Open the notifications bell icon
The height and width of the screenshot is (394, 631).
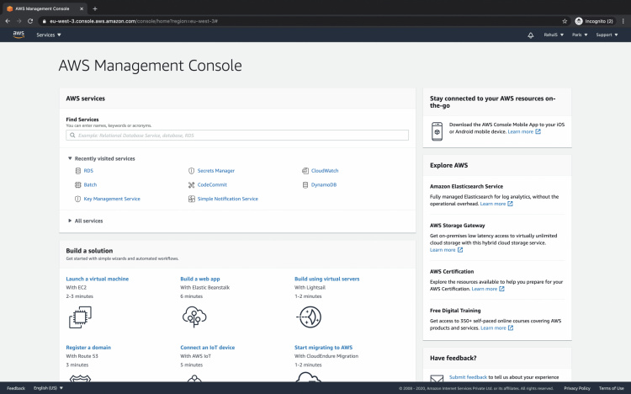pos(530,35)
